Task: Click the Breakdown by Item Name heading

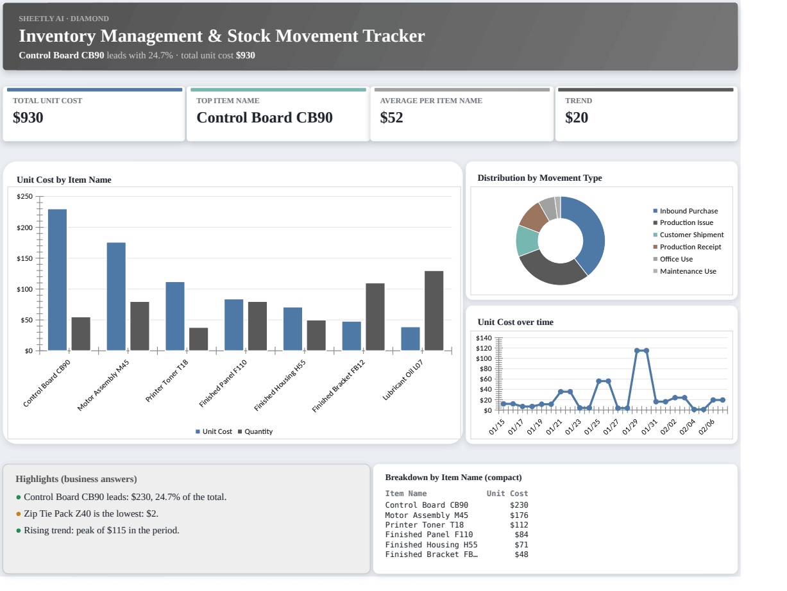Action: click(453, 478)
